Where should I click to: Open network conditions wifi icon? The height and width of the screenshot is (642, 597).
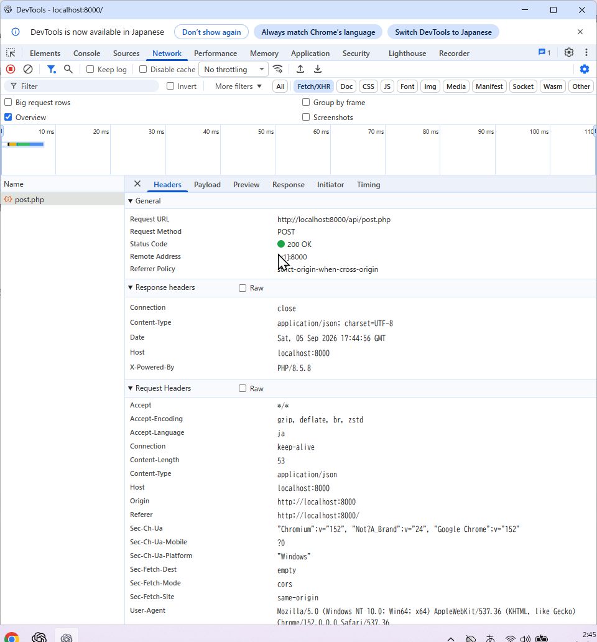click(278, 69)
